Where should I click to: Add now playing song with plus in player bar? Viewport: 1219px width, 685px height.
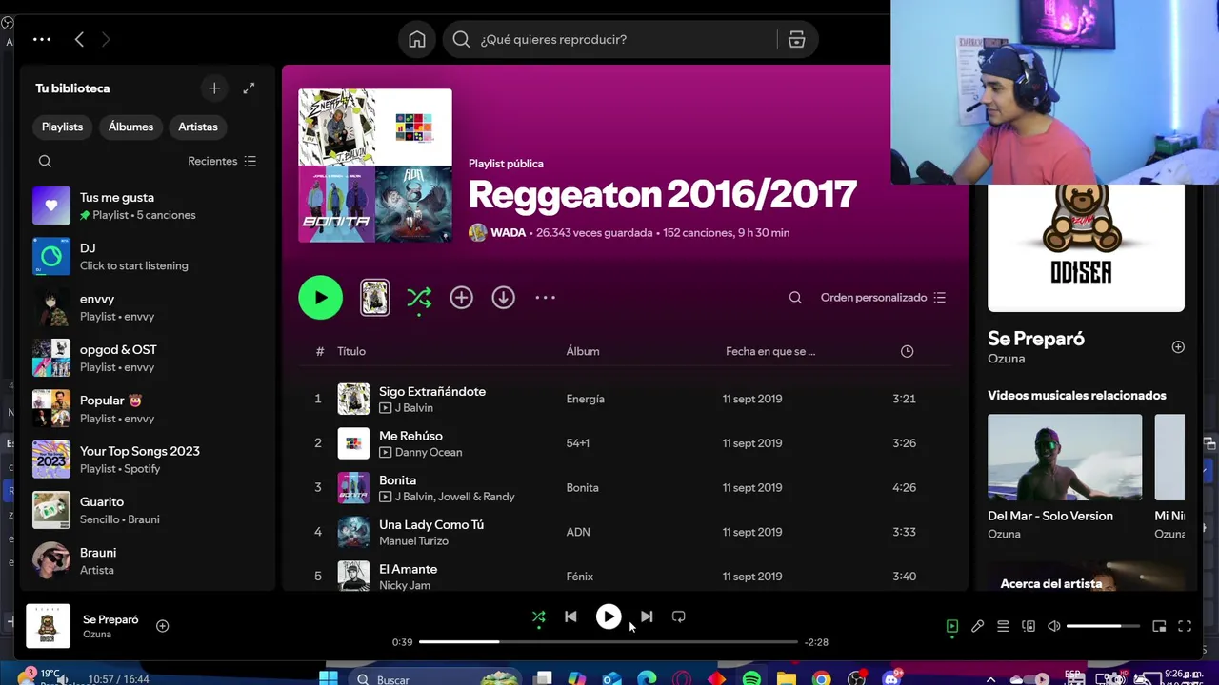163,626
